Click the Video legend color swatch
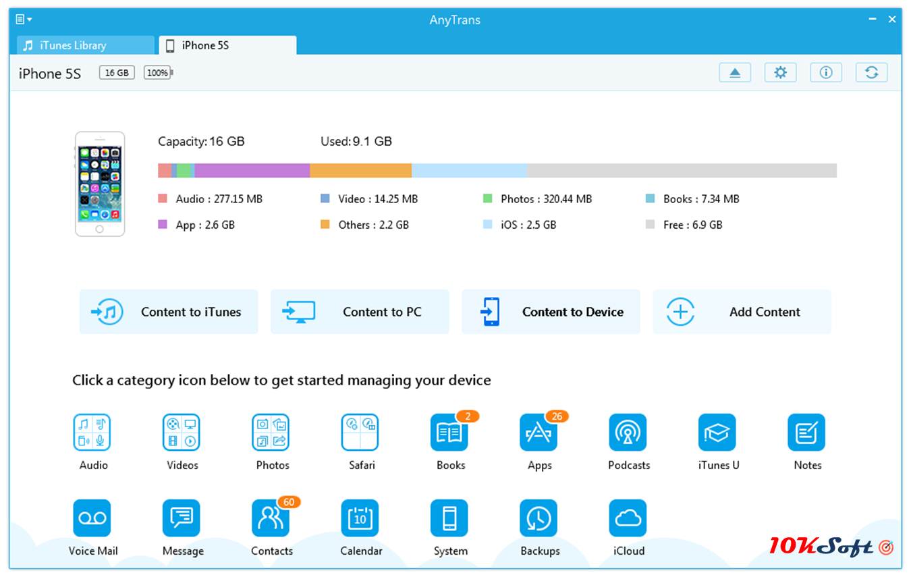 (x=325, y=198)
